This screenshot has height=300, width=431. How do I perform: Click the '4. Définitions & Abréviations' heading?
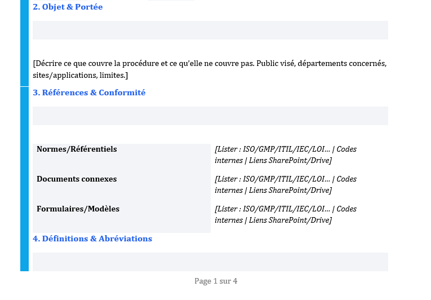[92, 239]
